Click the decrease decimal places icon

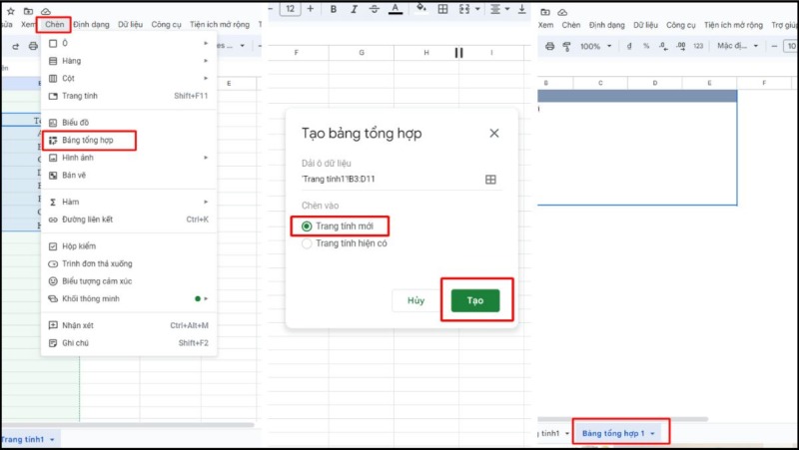[x=663, y=46]
